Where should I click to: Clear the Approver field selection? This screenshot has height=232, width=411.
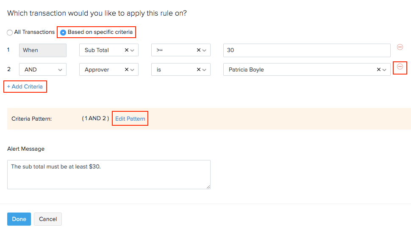click(126, 69)
